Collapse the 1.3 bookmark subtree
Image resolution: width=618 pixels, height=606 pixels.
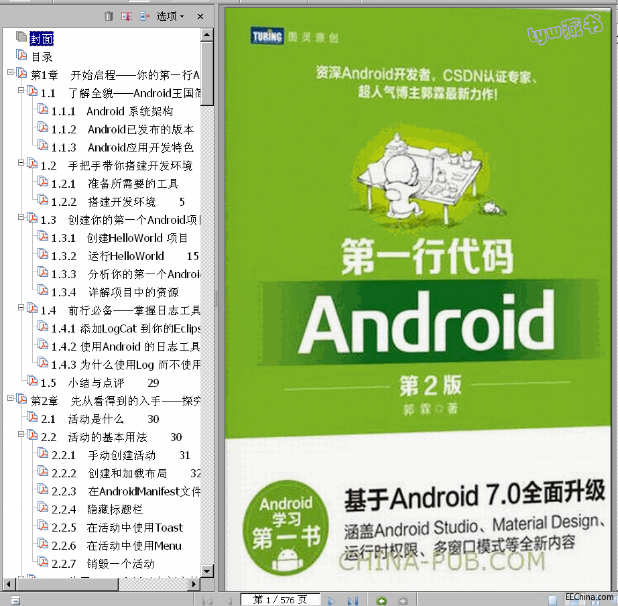pos(21,217)
